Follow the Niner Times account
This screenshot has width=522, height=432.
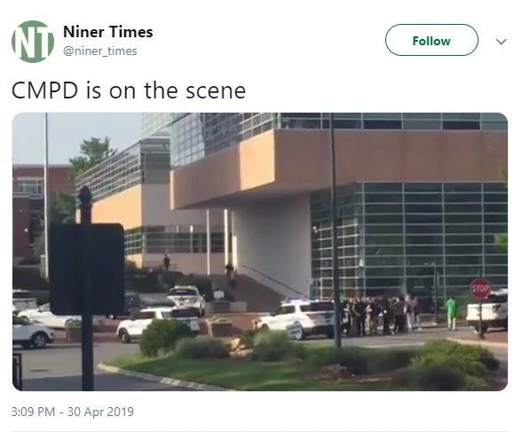pos(431,40)
